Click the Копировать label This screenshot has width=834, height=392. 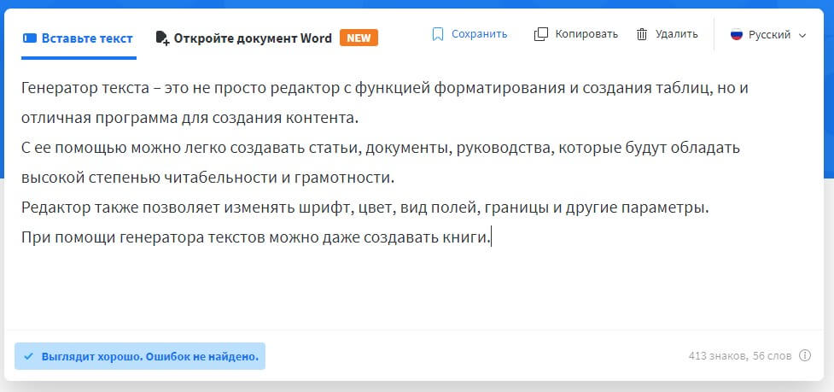(586, 34)
